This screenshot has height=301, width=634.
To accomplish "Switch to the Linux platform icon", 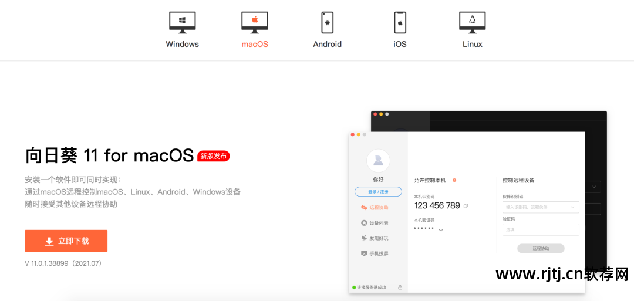I will point(472,23).
